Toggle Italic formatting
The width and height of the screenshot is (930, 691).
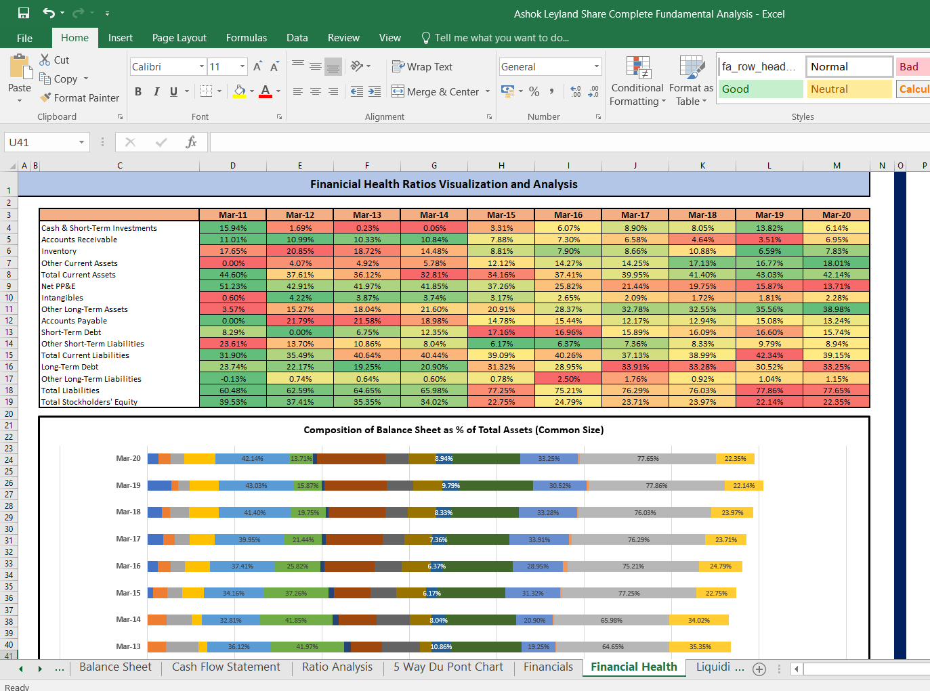pyautogui.click(x=156, y=91)
